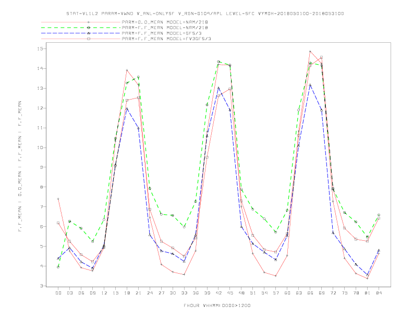
Task: Click y-axis tick value 7
Action: coord(41,206)
